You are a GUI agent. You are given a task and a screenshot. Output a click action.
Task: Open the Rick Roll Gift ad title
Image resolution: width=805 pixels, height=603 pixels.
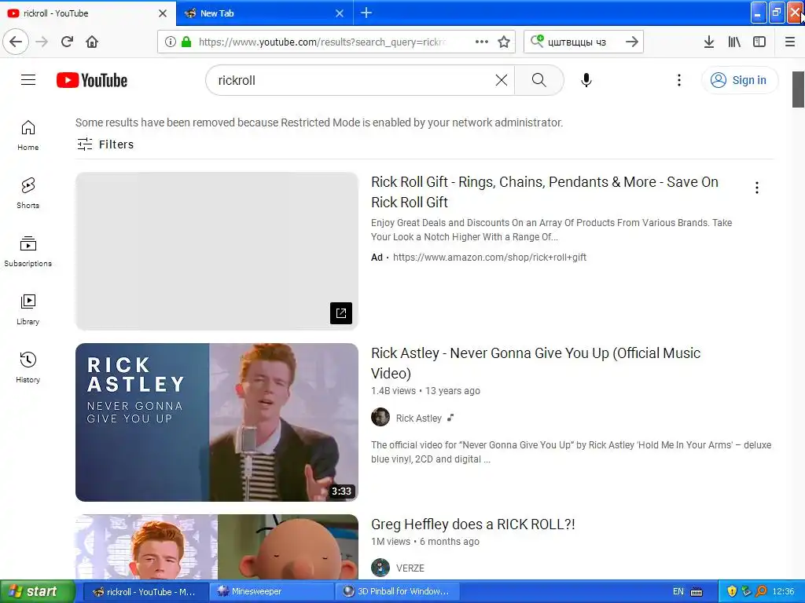pyautogui.click(x=545, y=192)
